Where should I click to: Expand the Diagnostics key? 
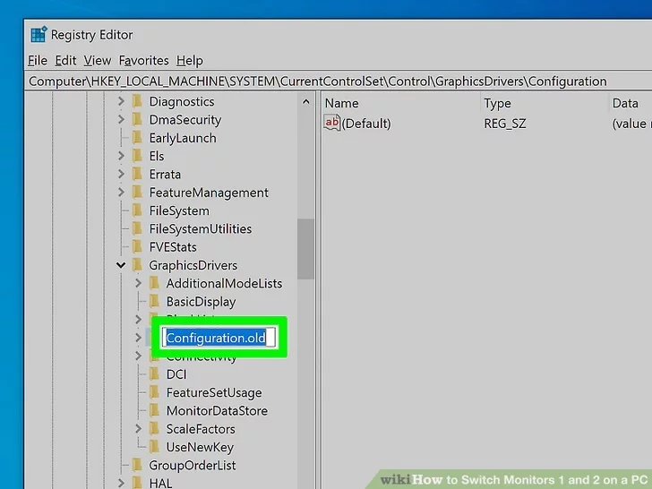[x=121, y=102]
